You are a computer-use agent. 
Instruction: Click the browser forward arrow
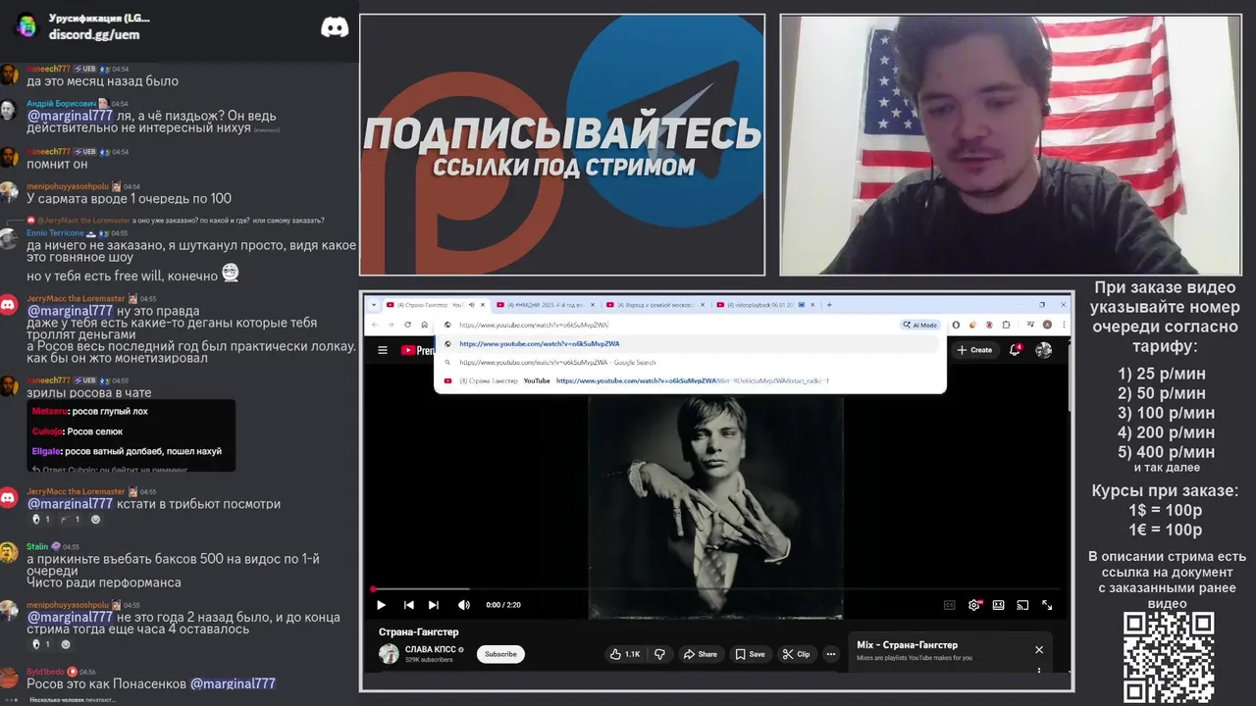coord(393,325)
